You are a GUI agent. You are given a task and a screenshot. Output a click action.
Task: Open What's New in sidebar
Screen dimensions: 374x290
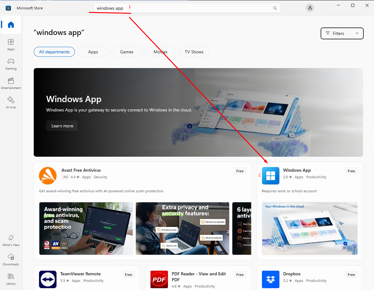pyautogui.click(x=11, y=240)
